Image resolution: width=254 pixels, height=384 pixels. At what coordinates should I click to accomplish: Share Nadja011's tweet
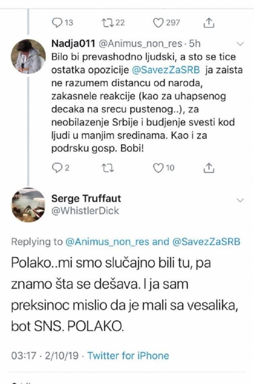(209, 168)
